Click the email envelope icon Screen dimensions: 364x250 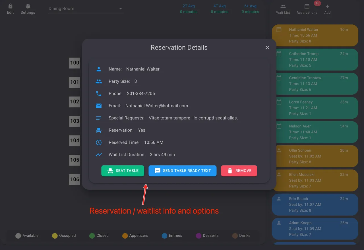pyautogui.click(x=99, y=106)
